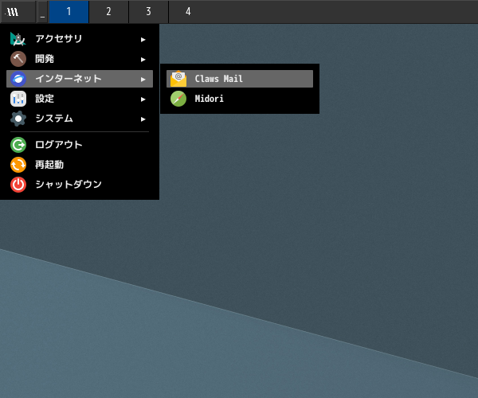Open the アクセサリ menu entry
Screen dimensions: 478x398
(x=80, y=39)
